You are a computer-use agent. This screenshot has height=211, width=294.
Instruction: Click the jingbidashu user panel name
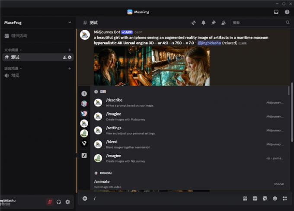(x=8, y=201)
